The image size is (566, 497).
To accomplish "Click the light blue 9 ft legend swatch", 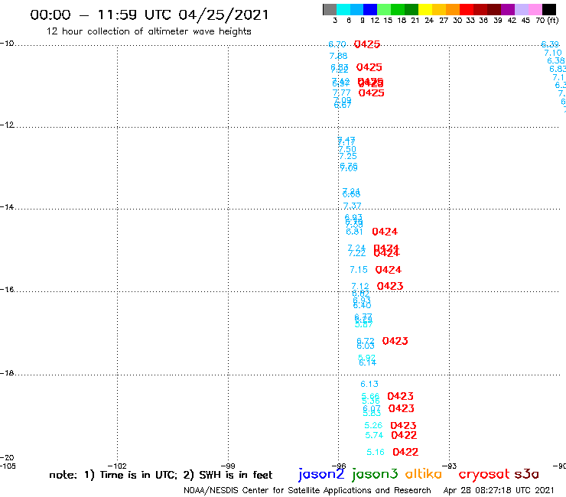I will pyautogui.click(x=356, y=9).
